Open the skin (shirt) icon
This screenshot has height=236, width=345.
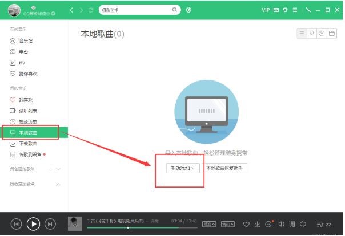coord(286,10)
